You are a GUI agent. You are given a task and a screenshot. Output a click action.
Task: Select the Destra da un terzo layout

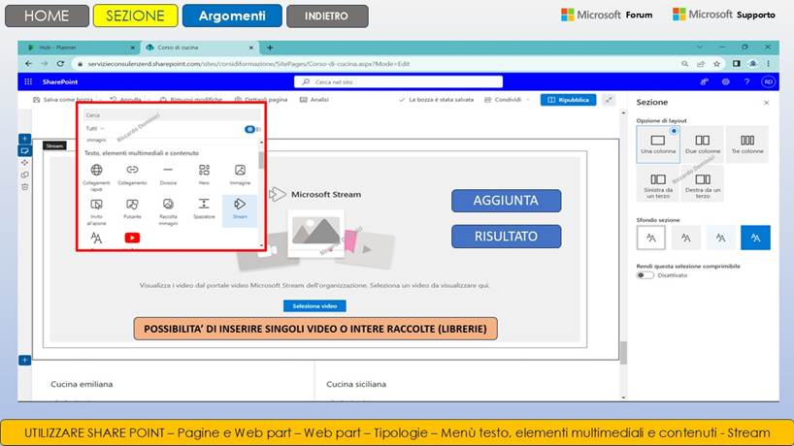click(x=703, y=184)
